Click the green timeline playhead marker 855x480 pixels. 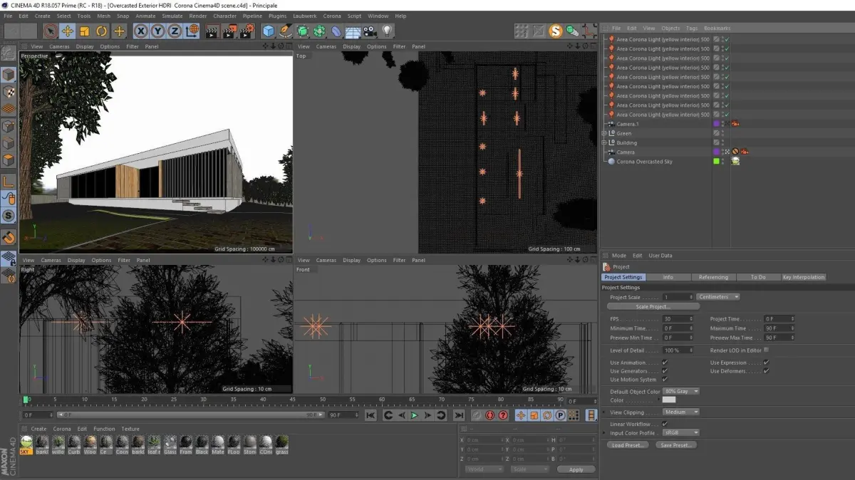click(x=26, y=400)
